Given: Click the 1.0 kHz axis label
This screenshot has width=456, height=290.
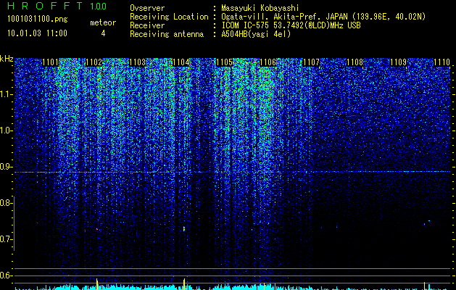Looking at the screenshot, I should 6,130.
